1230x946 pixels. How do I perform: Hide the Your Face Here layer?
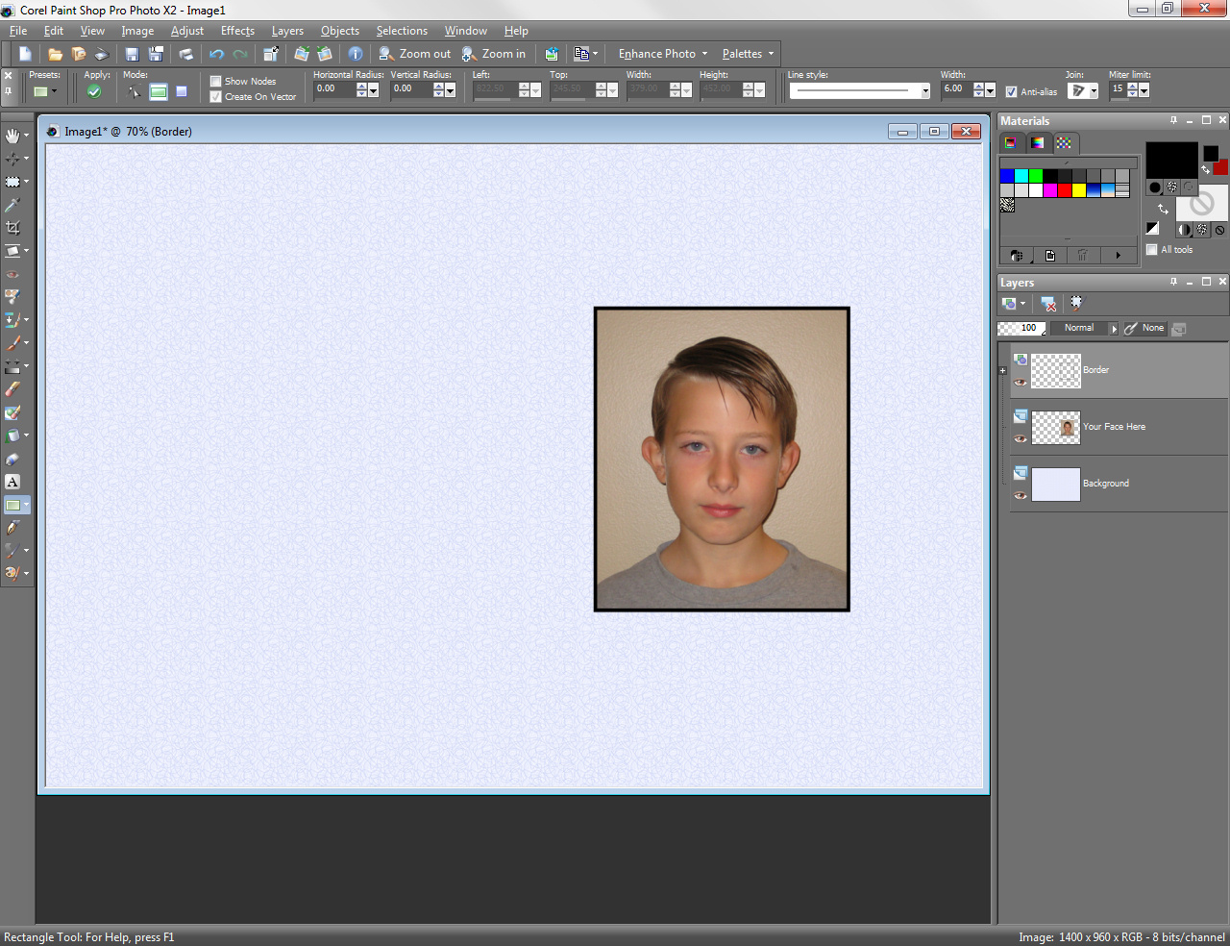(x=1021, y=438)
